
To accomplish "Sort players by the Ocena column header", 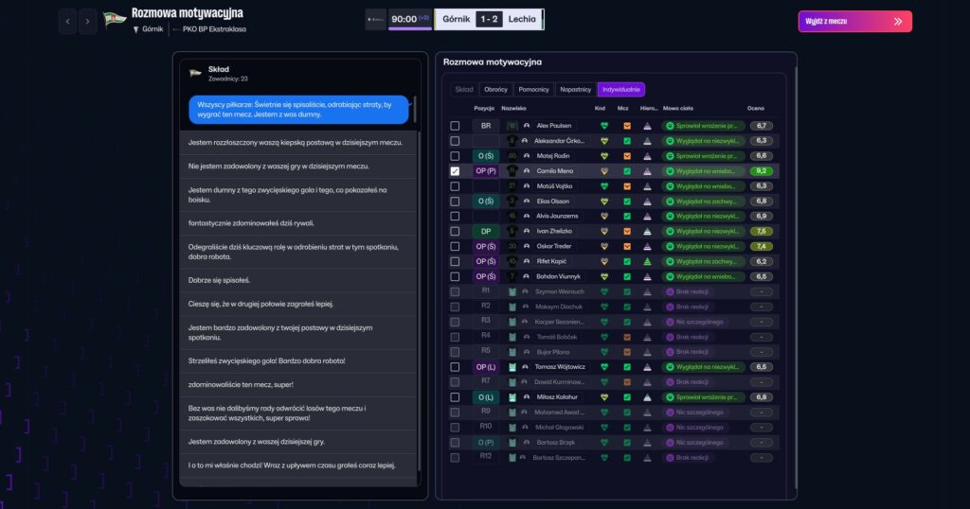I will [x=755, y=109].
